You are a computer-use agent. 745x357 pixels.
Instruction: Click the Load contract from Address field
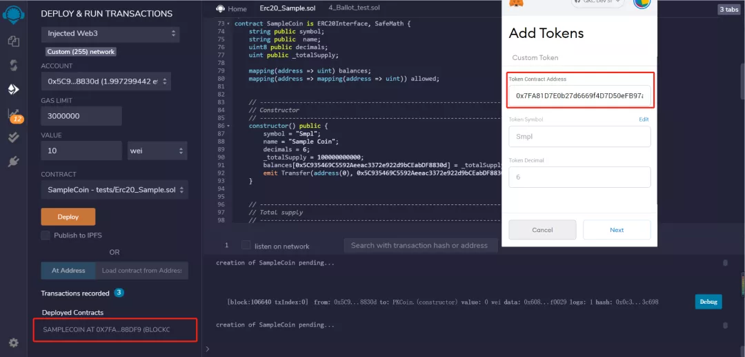tap(141, 271)
